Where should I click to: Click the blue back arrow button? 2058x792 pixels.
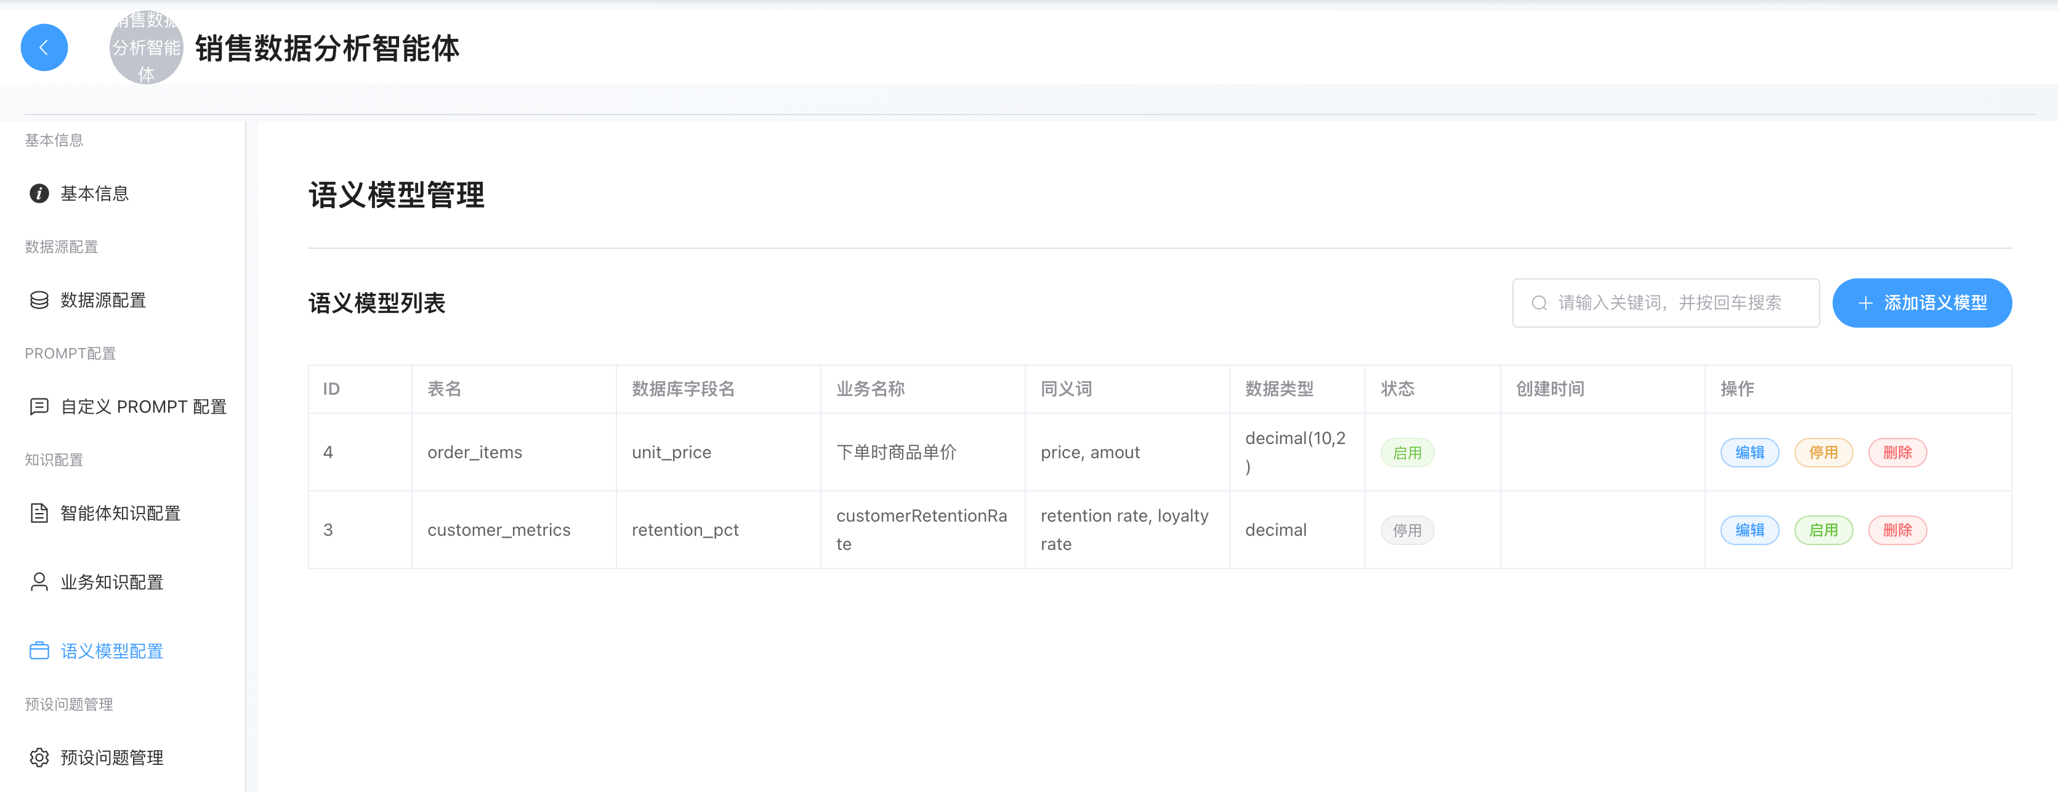tap(44, 48)
